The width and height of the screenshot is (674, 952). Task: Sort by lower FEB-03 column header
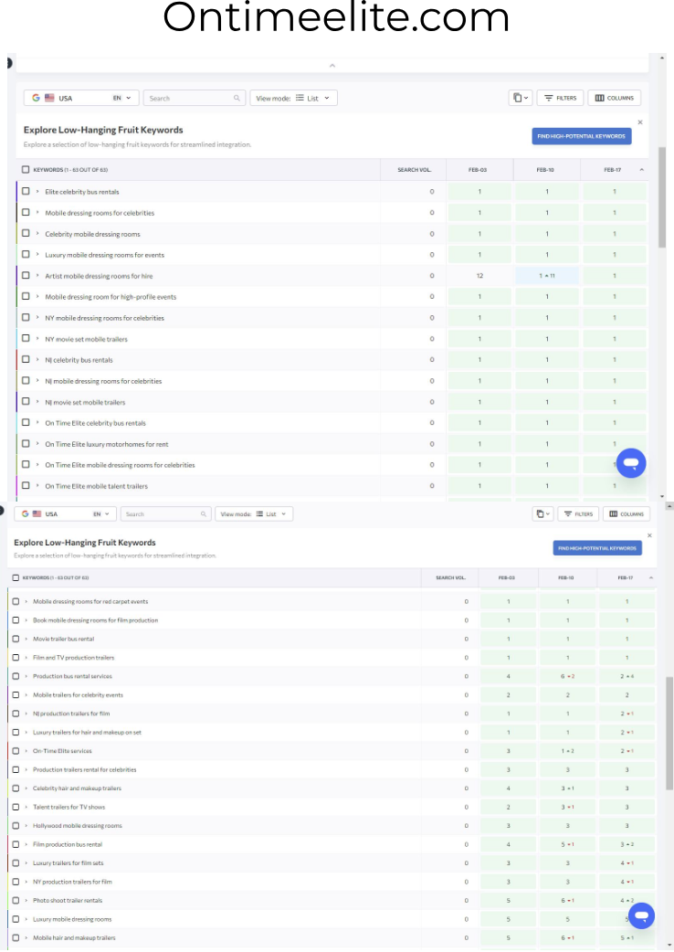tap(507, 577)
